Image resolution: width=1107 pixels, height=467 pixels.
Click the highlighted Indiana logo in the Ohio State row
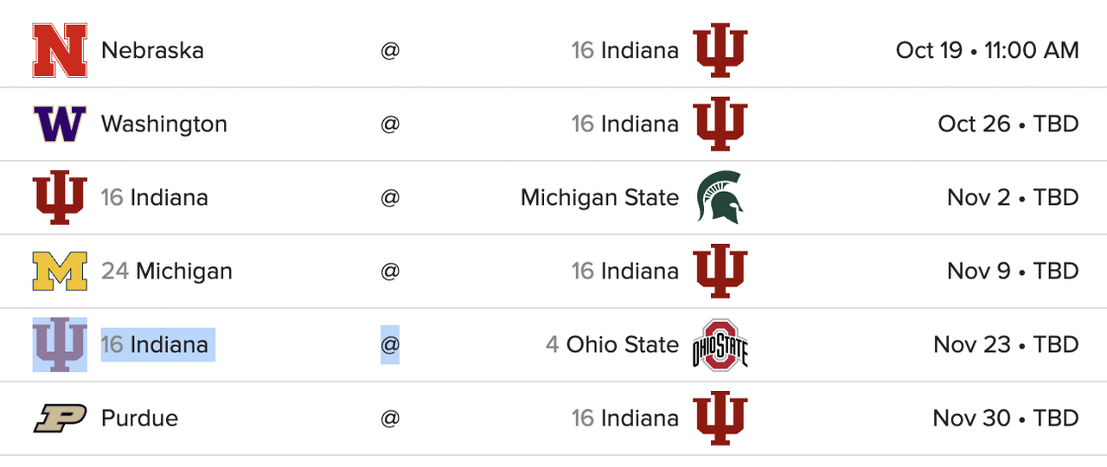(x=60, y=344)
